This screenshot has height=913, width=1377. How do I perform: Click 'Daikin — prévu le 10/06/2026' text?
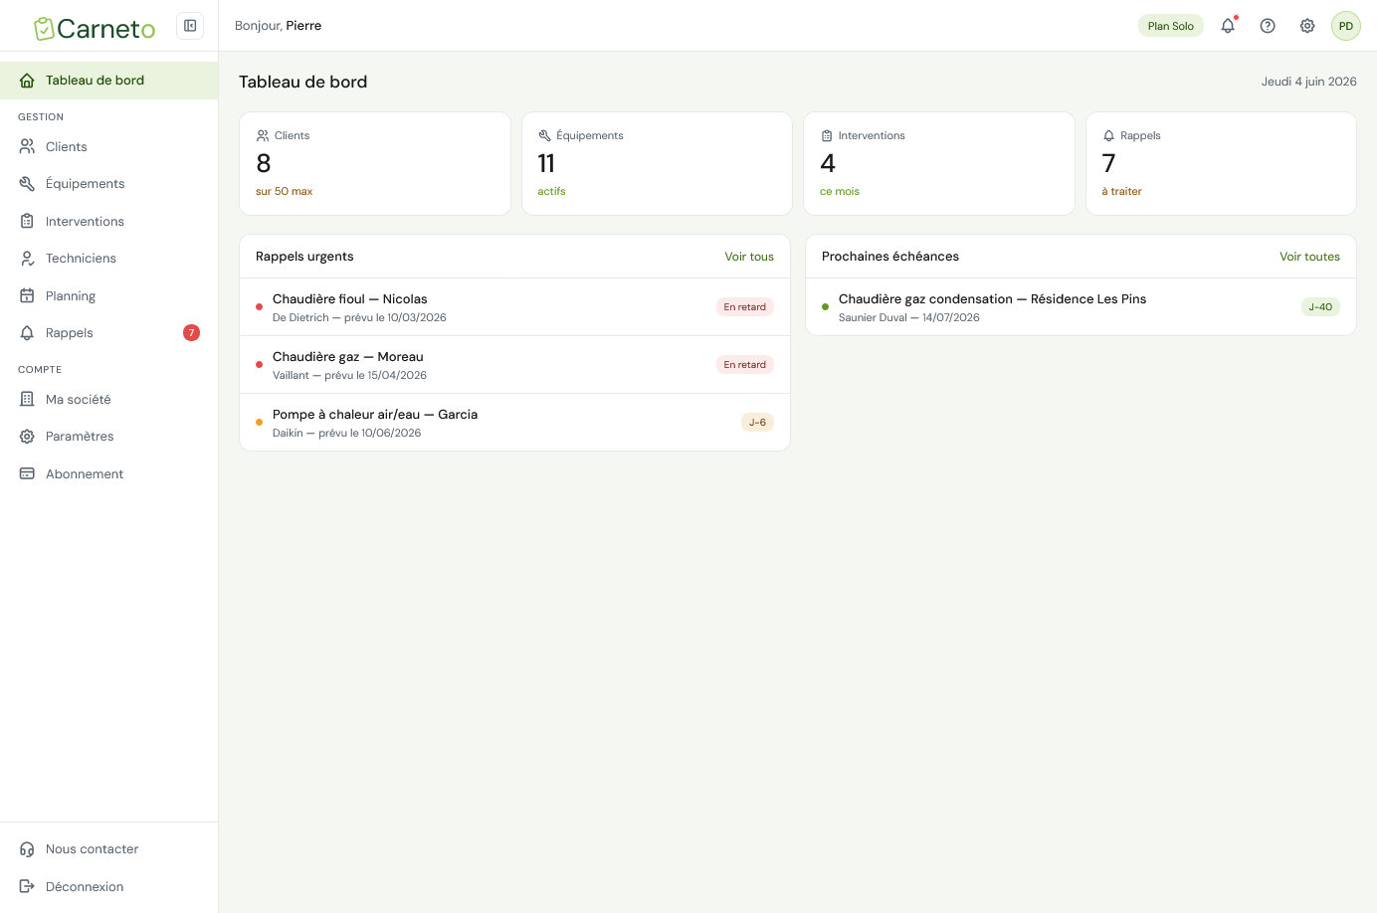[x=346, y=434]
